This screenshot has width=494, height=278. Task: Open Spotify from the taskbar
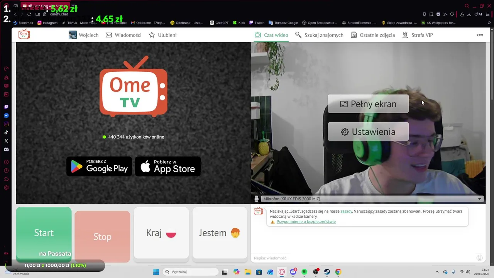click(x=304, y=272)
